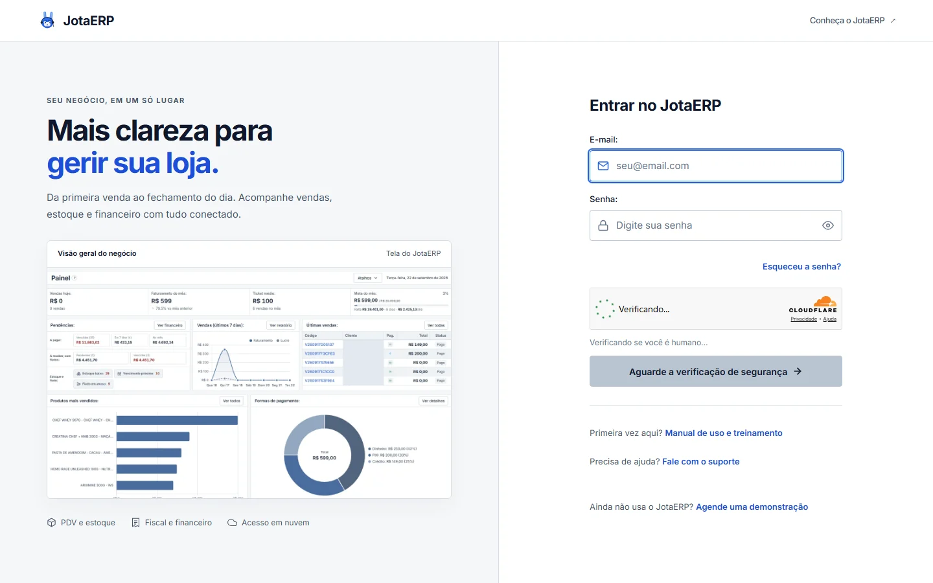
Task: Open Agende uma demonstração link
Action: [752, 507]
